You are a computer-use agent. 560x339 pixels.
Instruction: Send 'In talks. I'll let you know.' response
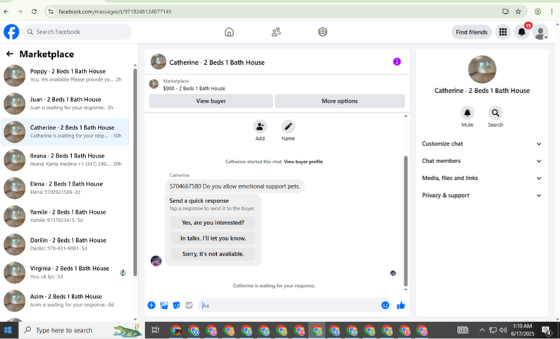pos(213,238)
